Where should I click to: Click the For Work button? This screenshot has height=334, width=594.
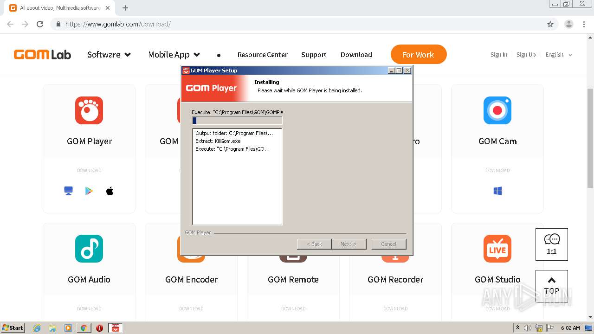click(x=419, y=54)
